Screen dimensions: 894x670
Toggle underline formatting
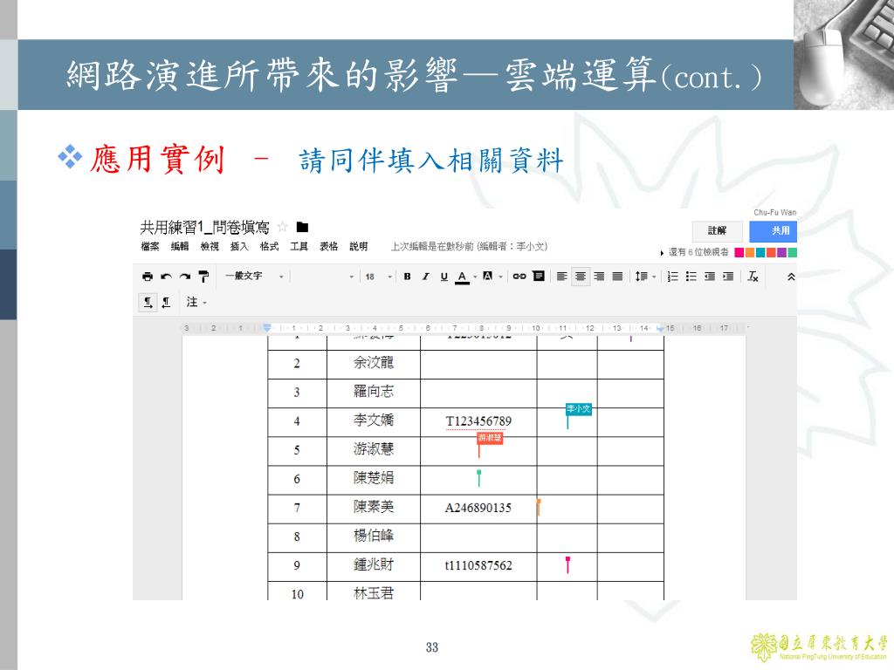click(x=444, y=277)
